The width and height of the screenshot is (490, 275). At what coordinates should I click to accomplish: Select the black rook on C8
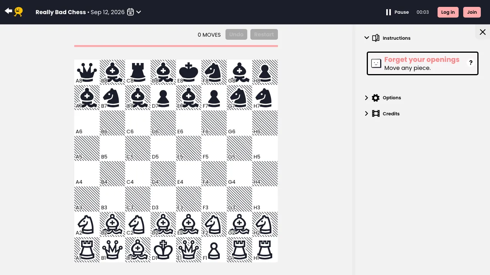(138, 72)
